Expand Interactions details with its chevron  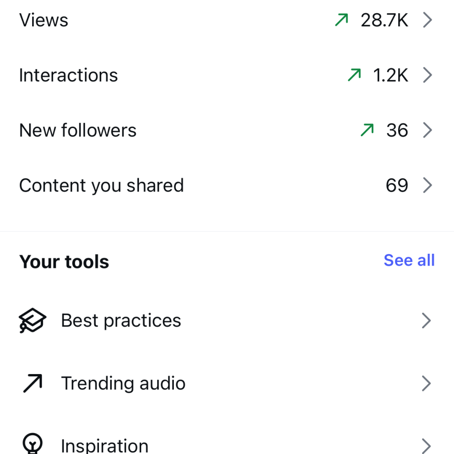[x=427, y=75]
